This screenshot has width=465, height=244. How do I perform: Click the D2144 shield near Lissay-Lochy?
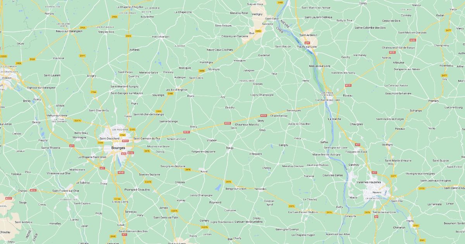click(x=117, y=199)
